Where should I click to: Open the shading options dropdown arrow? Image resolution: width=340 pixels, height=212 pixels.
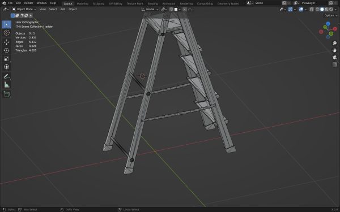[x=335, y=9]
